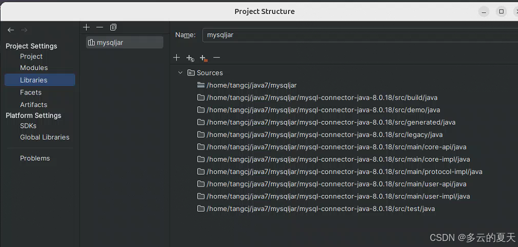Select the src/generated/java source path
The image size is (518, 247).
coord(331,122)
